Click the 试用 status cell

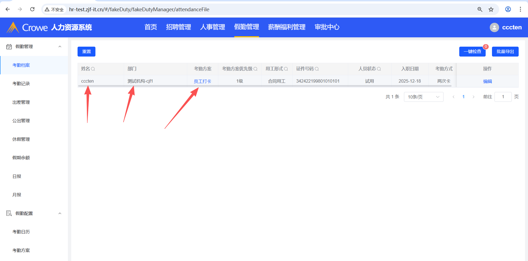tap(369, 81)
